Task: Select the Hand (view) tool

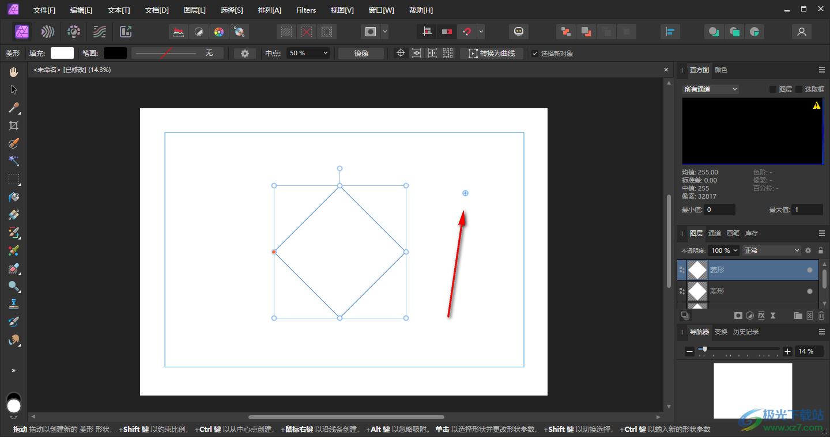Action: click(x=14, y=72)
